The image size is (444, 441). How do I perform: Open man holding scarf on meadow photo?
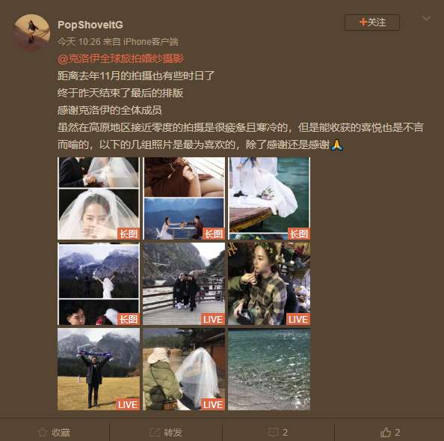coord(99,369)
